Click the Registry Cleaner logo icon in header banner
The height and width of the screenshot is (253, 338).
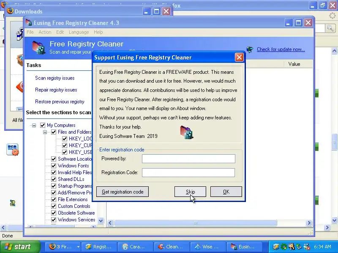tap(39, 48)
